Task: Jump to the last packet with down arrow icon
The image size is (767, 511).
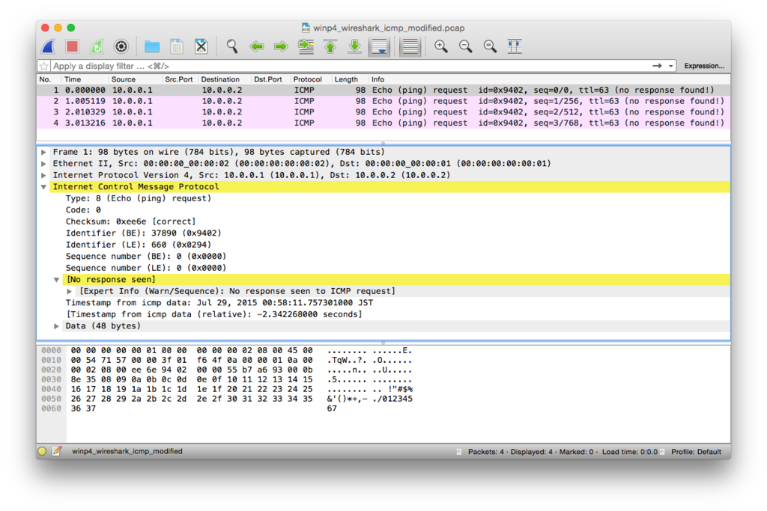Action: coord(354,46)
